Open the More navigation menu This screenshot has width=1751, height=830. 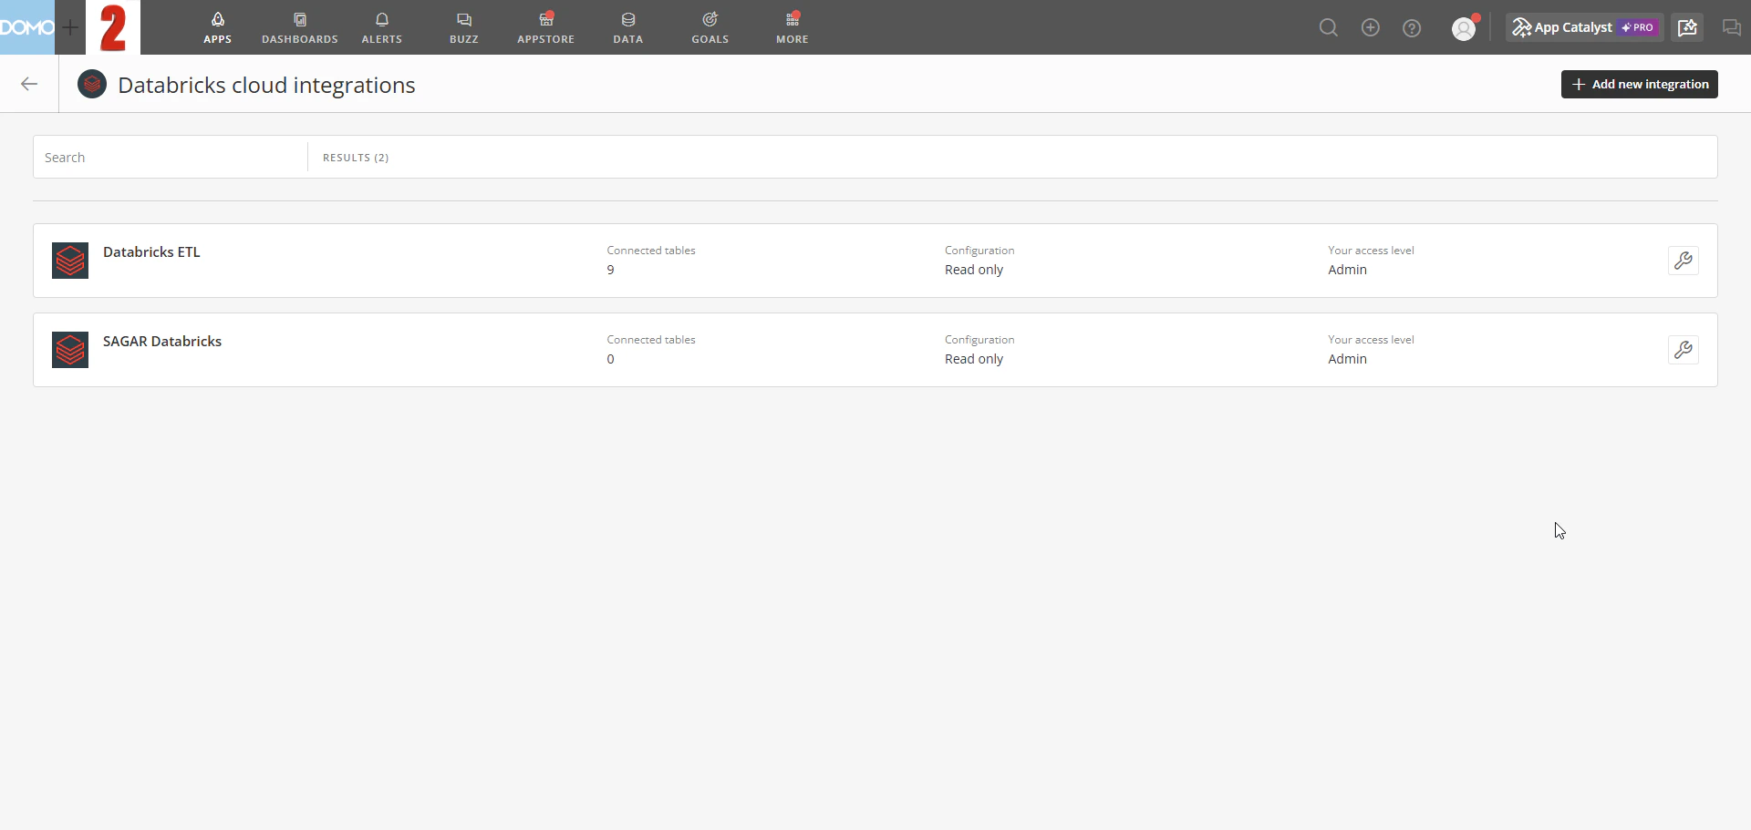pos(792,27)
